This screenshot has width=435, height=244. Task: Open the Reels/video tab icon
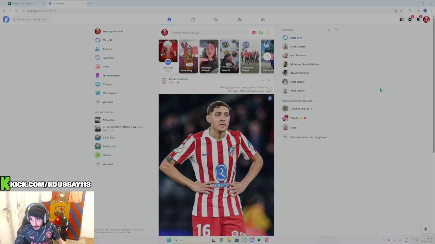tap(193, 19)
